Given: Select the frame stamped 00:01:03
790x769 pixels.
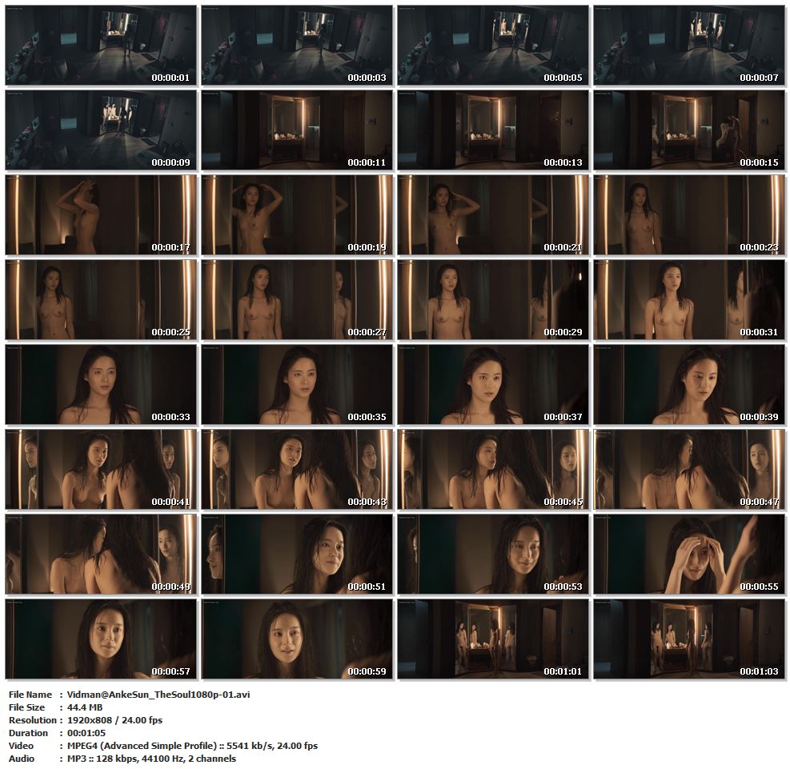Looking at the screenshot, I should pos(688,639).
